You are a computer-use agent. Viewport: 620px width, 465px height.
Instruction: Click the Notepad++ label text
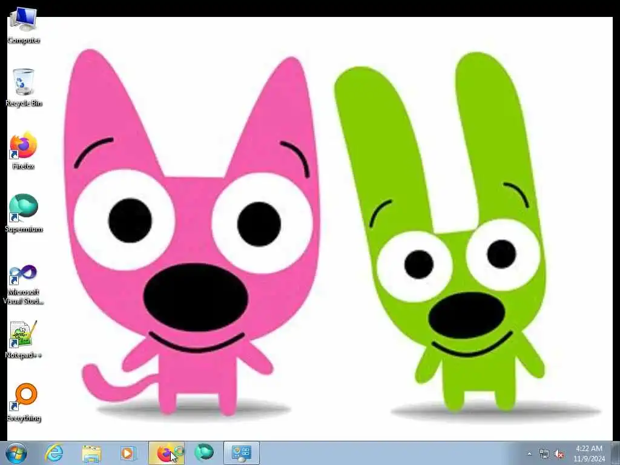[24, 355]
